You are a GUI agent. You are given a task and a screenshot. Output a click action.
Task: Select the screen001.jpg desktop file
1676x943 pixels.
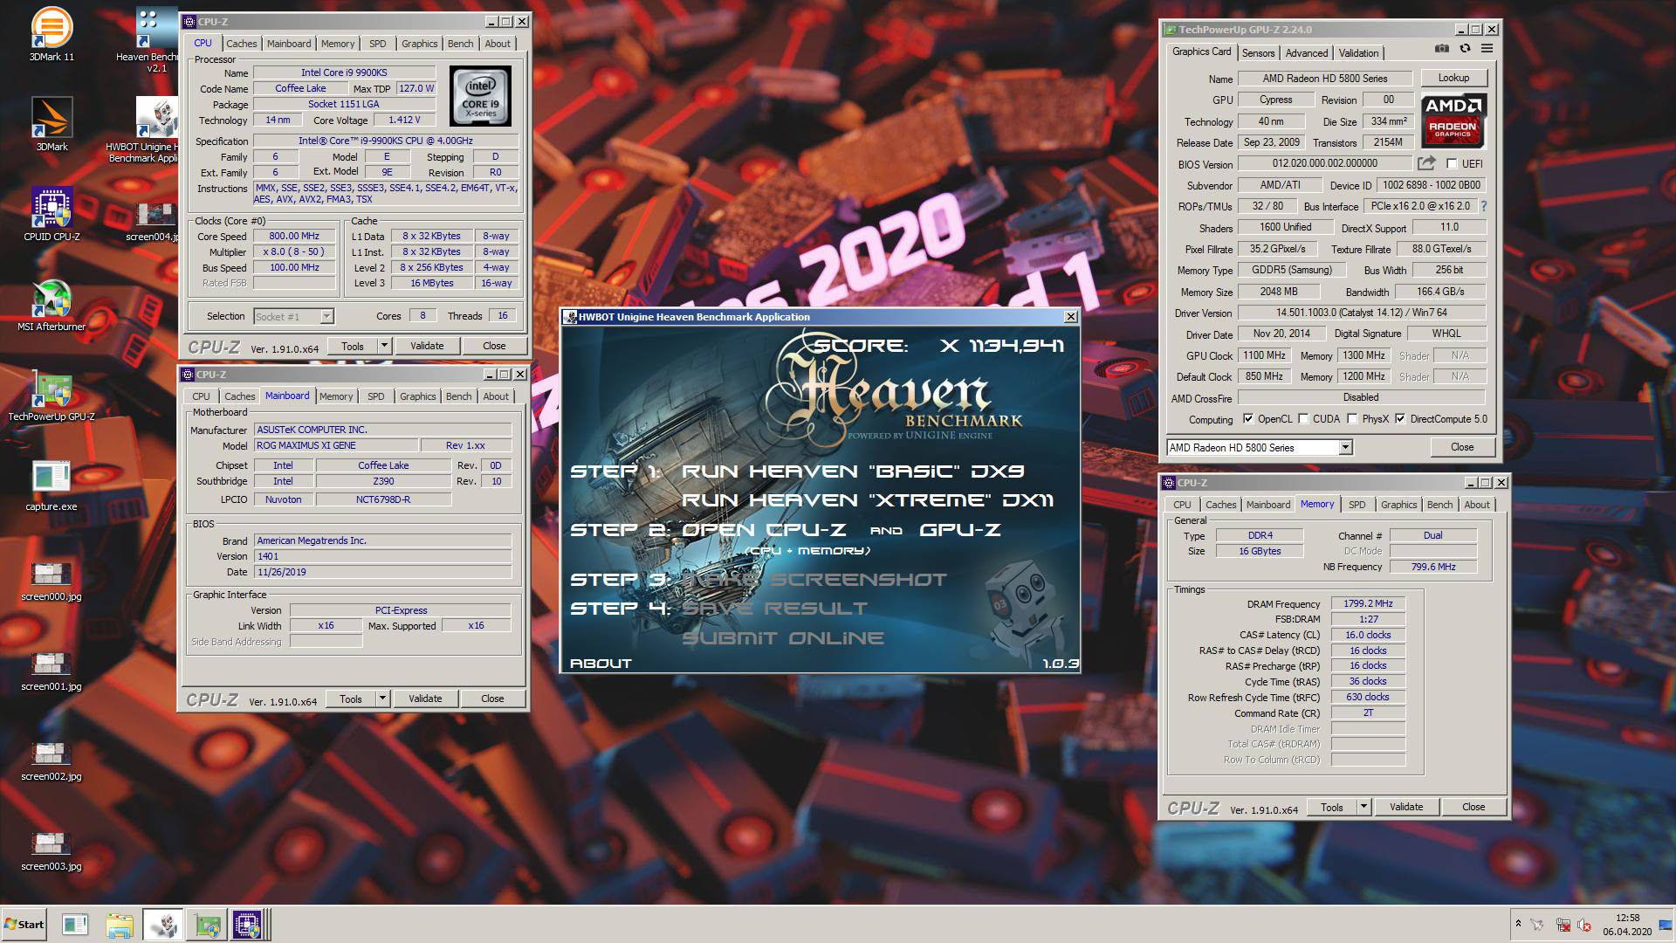(52, 672)
